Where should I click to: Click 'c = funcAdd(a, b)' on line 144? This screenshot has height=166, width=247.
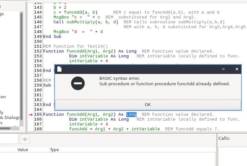75,12
